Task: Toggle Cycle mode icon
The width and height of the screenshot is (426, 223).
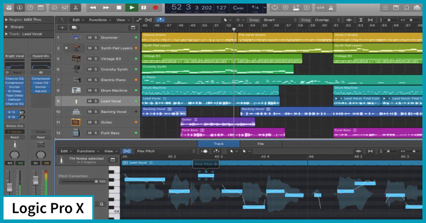Action: pos(275,8)
